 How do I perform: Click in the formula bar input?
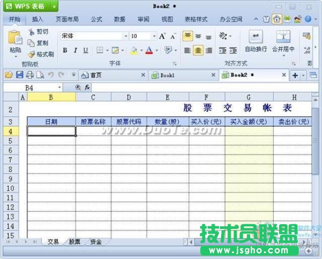pyautogui.click(x=205, y=87)
